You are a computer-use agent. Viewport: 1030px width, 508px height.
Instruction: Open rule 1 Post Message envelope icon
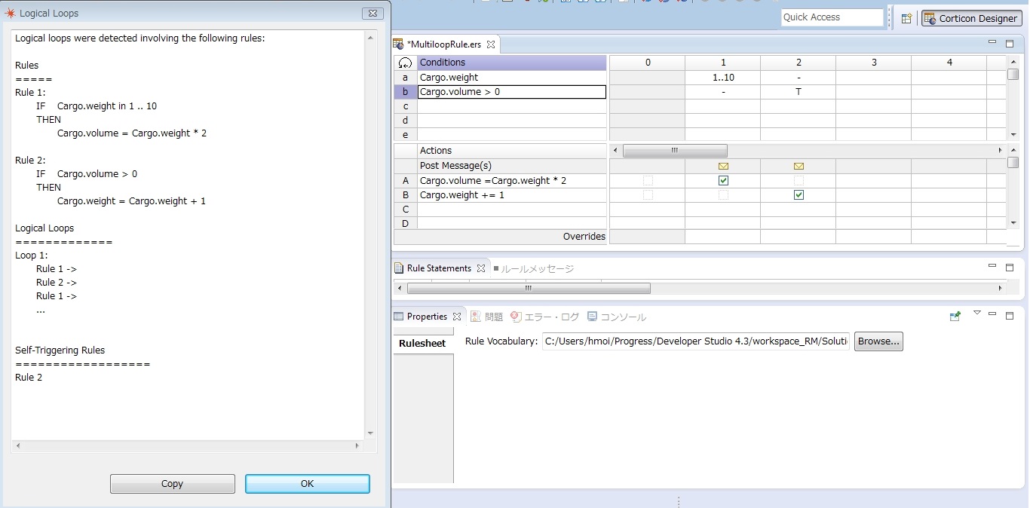coord(723,166)
